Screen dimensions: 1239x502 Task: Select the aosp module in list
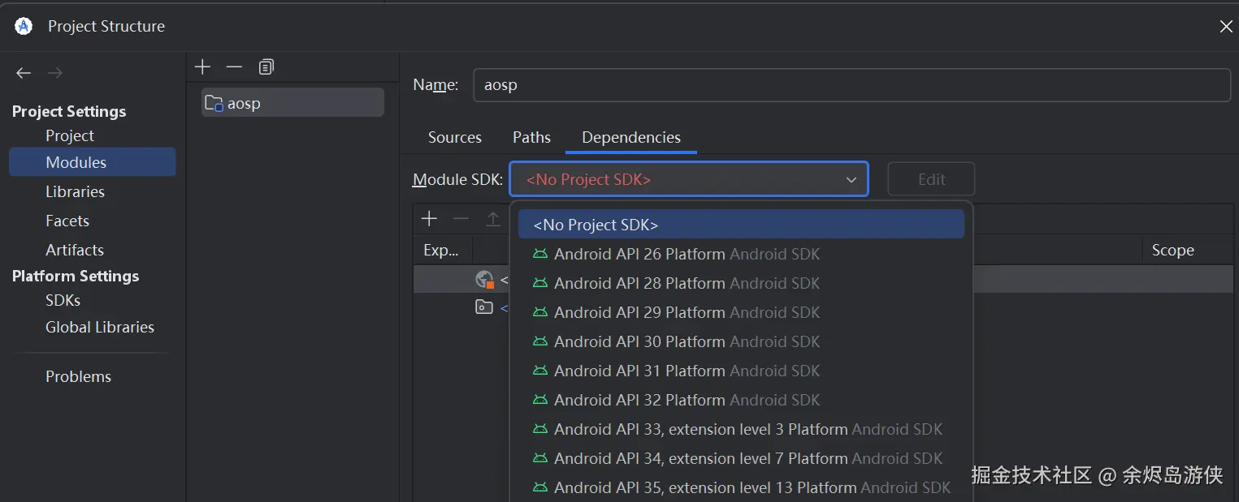coord(292,103)
